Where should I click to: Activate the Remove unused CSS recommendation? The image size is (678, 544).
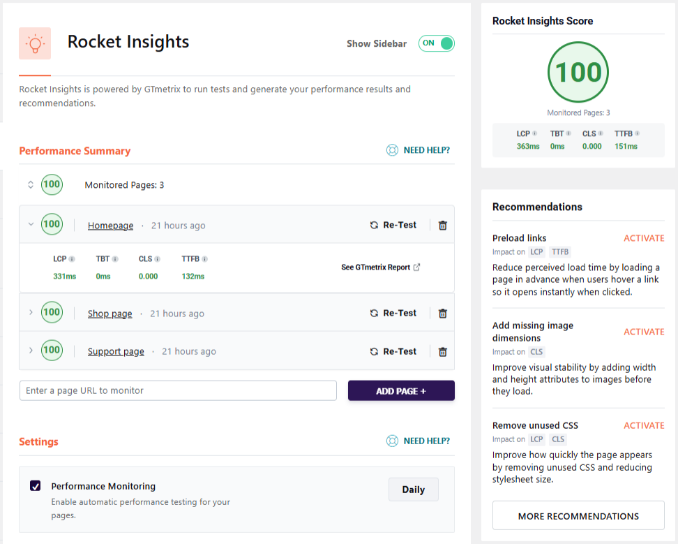coord(644,425)
